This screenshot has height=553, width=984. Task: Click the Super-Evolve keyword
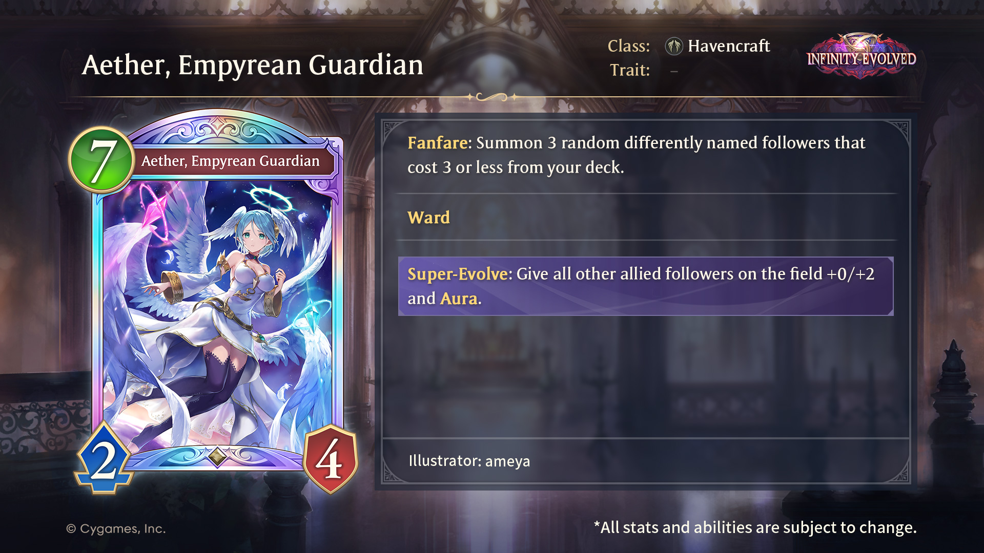[457, 274]
